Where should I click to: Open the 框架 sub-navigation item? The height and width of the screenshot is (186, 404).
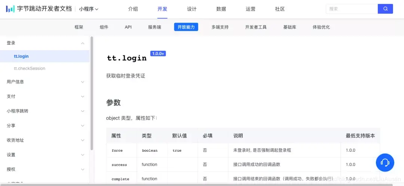79,27
